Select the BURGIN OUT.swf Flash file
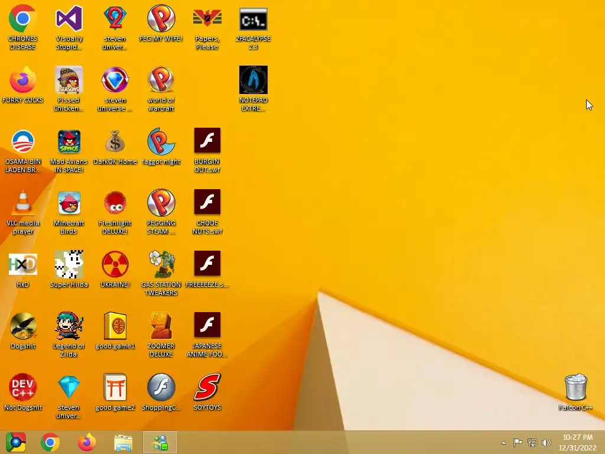 click(x=207, y=141)
